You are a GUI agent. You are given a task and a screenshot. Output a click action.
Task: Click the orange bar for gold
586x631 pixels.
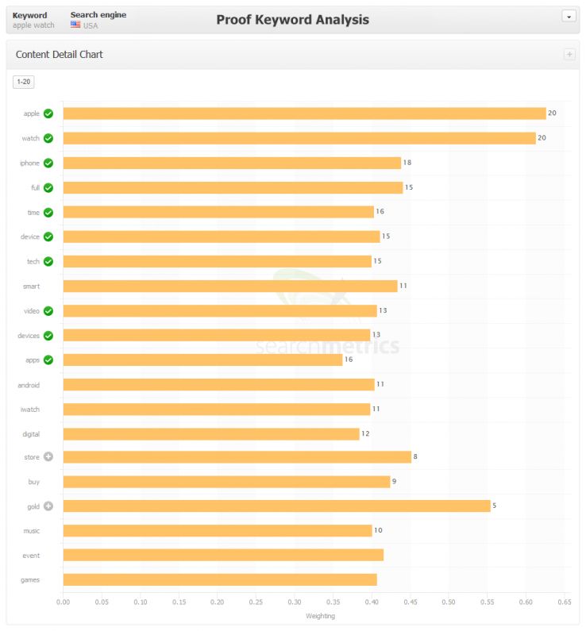(276, 506)
